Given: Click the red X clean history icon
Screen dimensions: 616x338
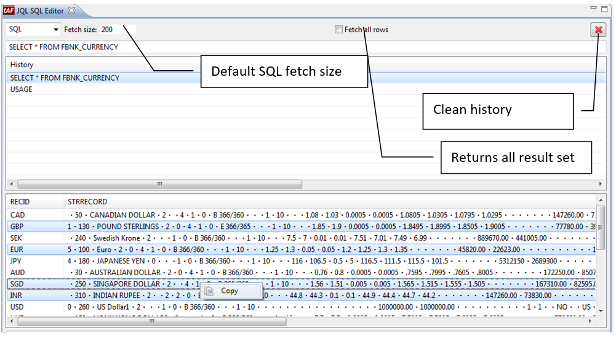Looking at the screenshot, I should point(598,30).
